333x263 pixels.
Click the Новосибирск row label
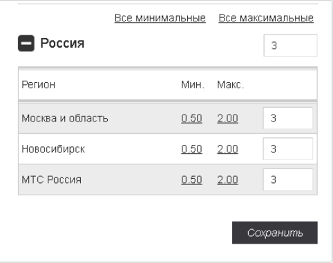(x=53, y=149)
